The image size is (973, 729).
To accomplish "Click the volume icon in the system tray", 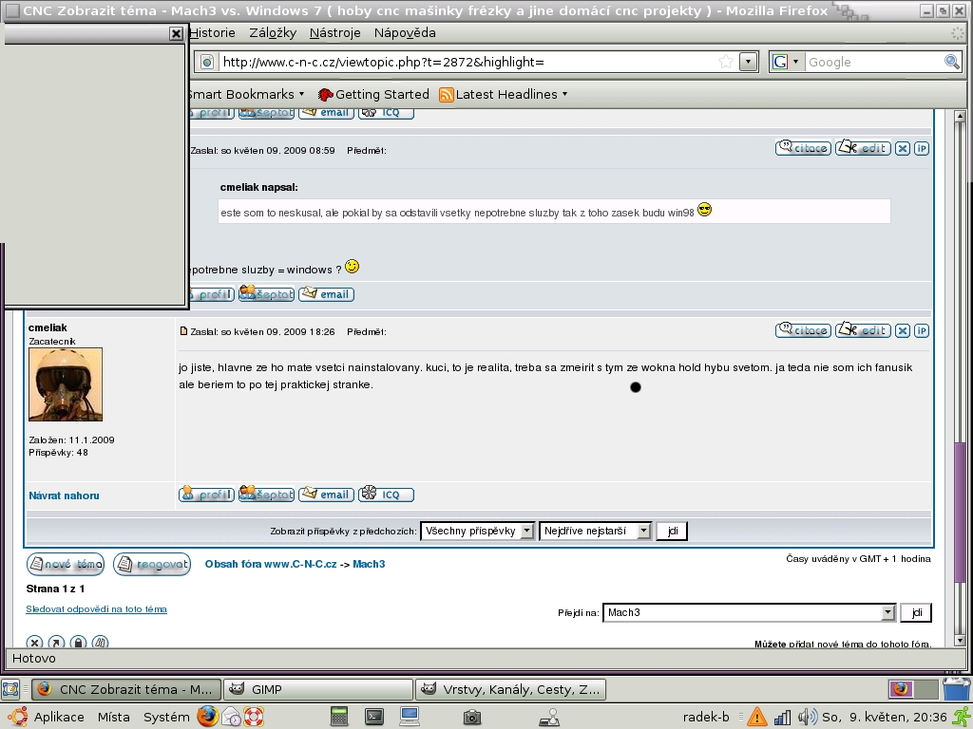I will (x=807, y=717).
